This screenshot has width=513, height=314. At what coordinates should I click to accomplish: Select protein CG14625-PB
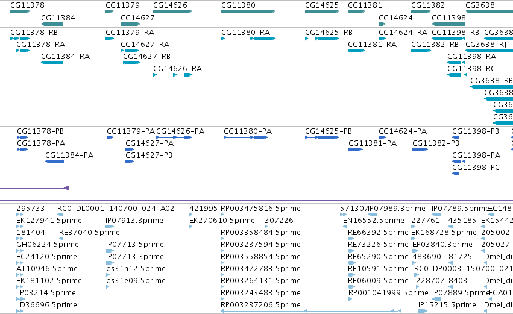click(x=329, y=131)
